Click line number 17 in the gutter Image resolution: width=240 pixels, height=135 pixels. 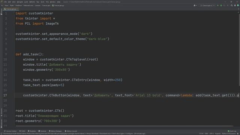[x=5, y=95]
